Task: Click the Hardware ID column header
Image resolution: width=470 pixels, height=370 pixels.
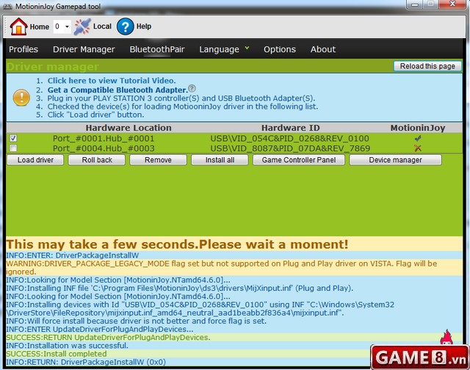Action: click(291, 128)
